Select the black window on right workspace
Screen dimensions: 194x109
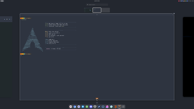coord(188,57)
